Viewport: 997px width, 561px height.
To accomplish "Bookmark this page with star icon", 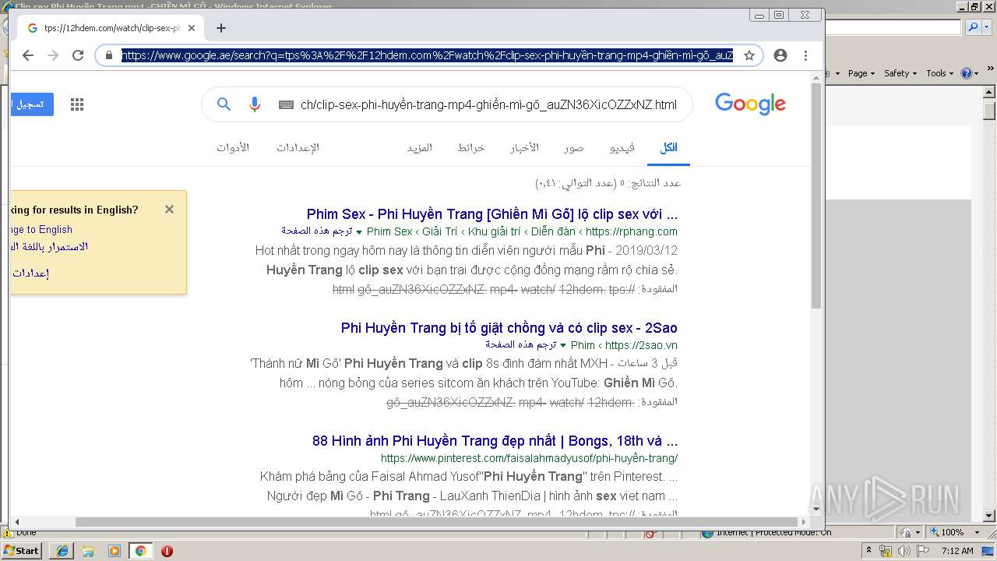I will [x=749, y=55].
